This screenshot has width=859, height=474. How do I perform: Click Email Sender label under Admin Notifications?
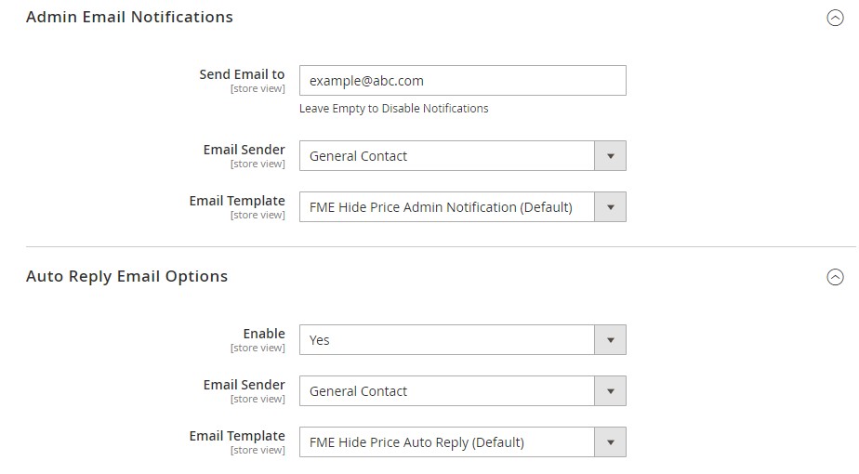click(244, 150)
